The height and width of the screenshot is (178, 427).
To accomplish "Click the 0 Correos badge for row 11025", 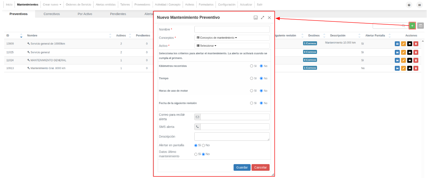I will 310,52.
